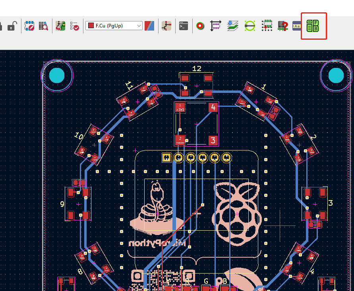Select pad 4 of the center footprint
This screenshot has height=291, width=354.
[213, 107]
